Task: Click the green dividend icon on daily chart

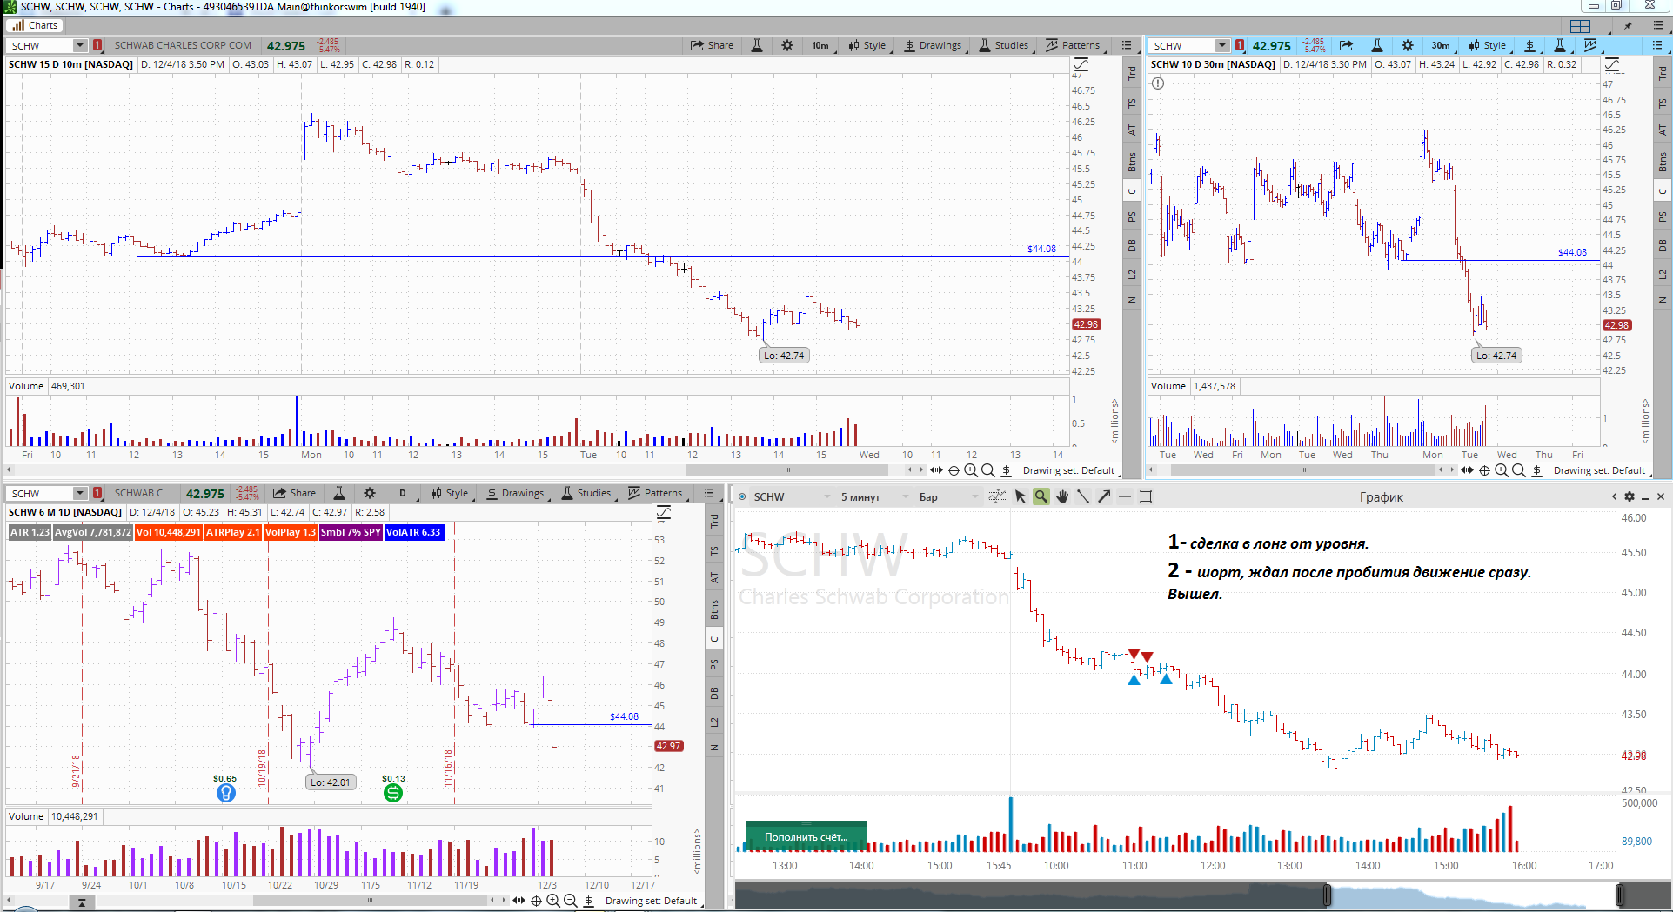Action: [393, 793]
